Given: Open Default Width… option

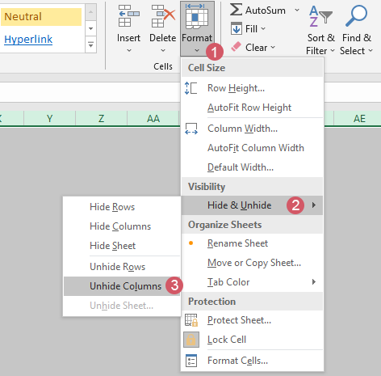Looking at the screenshot, I should coord(252,167).
